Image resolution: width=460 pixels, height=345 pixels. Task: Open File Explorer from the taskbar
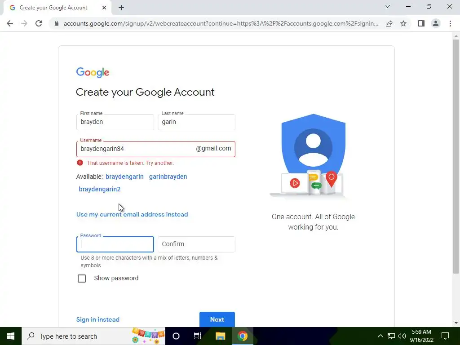coord(220,336)
